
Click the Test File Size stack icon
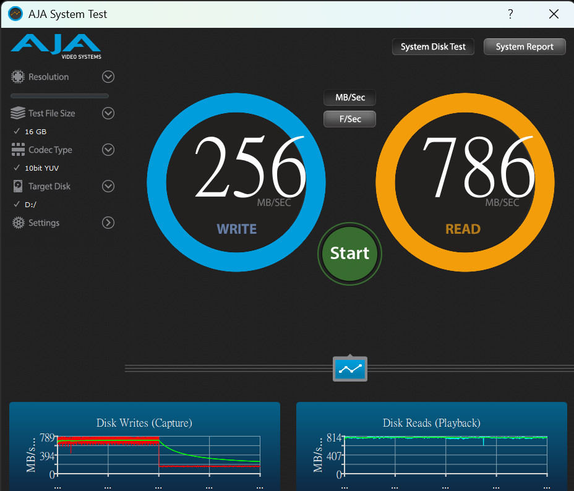[17, 113]
